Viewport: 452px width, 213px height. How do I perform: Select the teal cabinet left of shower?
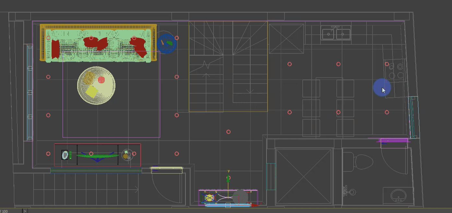pos(271,176)
